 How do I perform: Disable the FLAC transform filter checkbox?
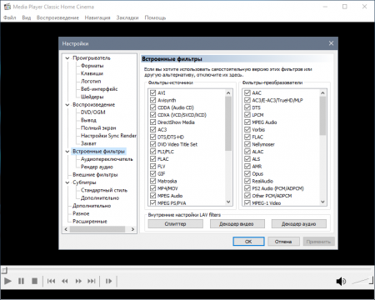tap(247, 137)
